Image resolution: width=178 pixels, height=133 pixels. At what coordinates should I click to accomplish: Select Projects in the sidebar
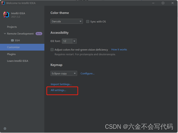[x=12, y=27]
